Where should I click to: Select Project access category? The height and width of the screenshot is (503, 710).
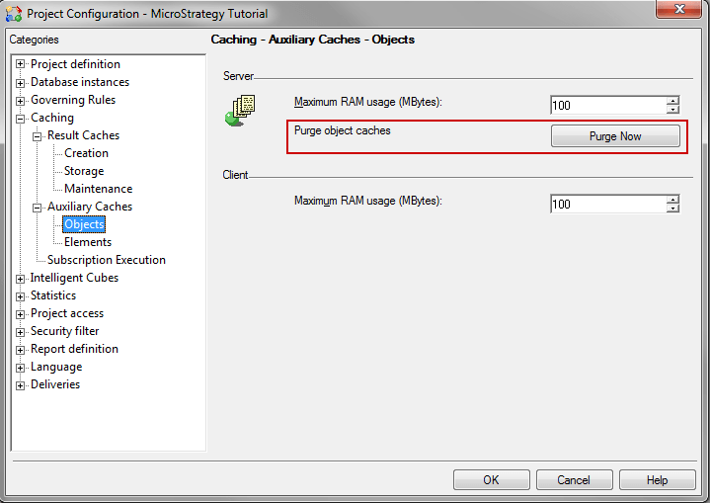pos(67,313)
